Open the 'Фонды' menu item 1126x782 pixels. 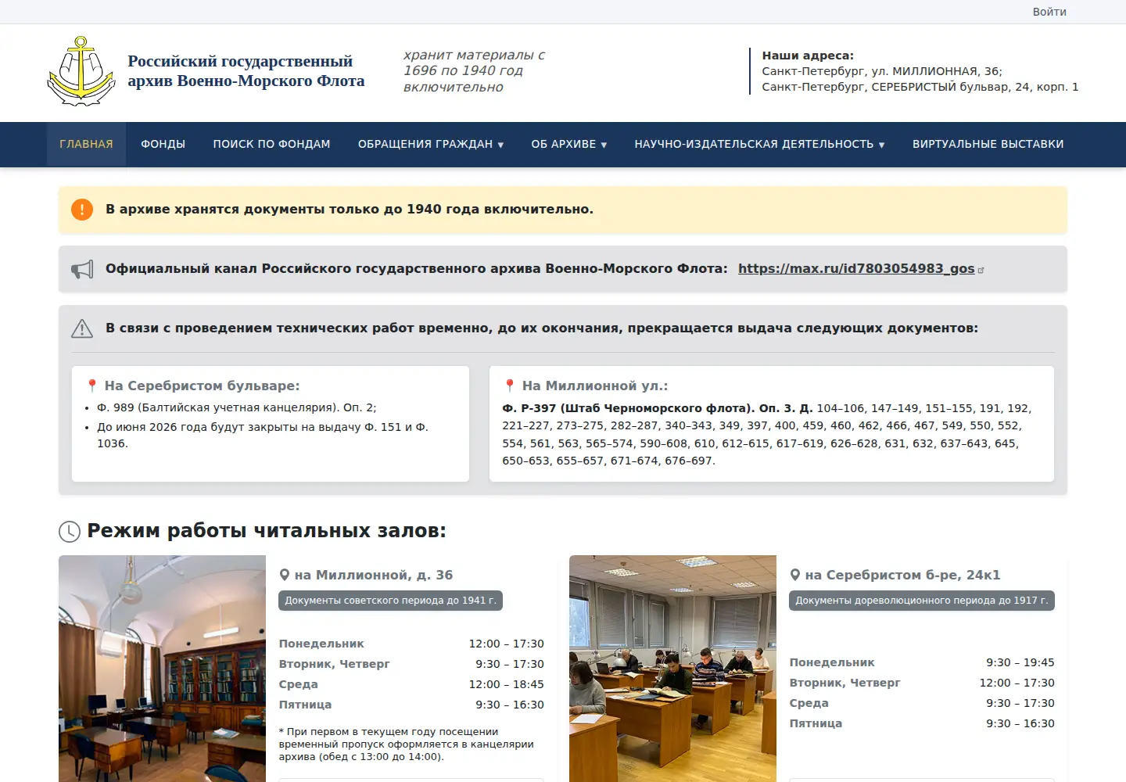point(163,144)
